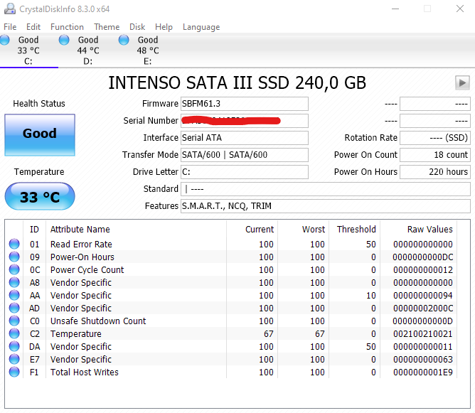Click the Features field S.M.A.R.T., NCQ, TRIM
The width and height of the screenshot is (475, 413).
pos(326,206)
